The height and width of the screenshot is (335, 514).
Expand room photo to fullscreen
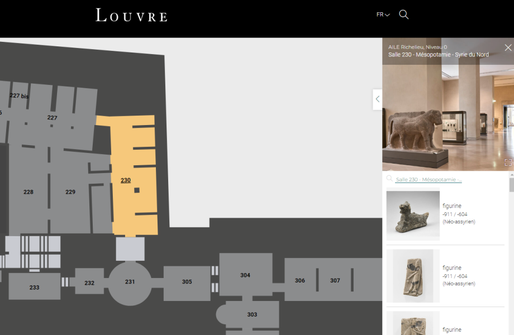(508, 162)
